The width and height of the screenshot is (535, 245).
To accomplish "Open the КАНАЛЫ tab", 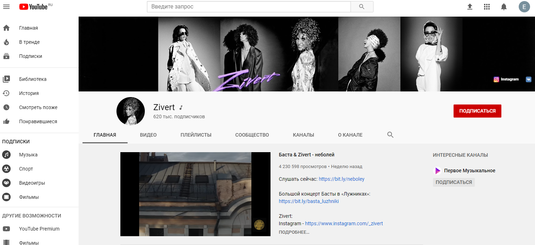I will pyautogui.click(x=303, y=135).
